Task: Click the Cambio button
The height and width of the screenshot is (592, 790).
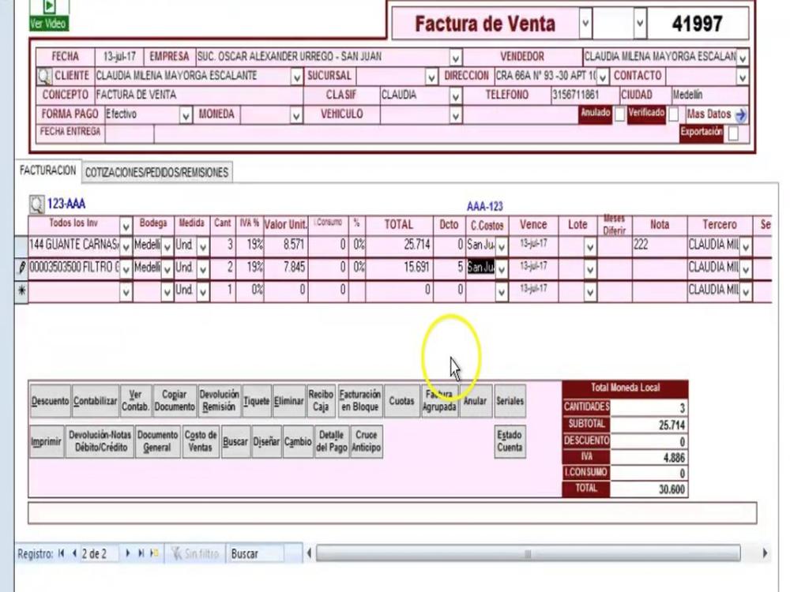Action: coord(299,441)
